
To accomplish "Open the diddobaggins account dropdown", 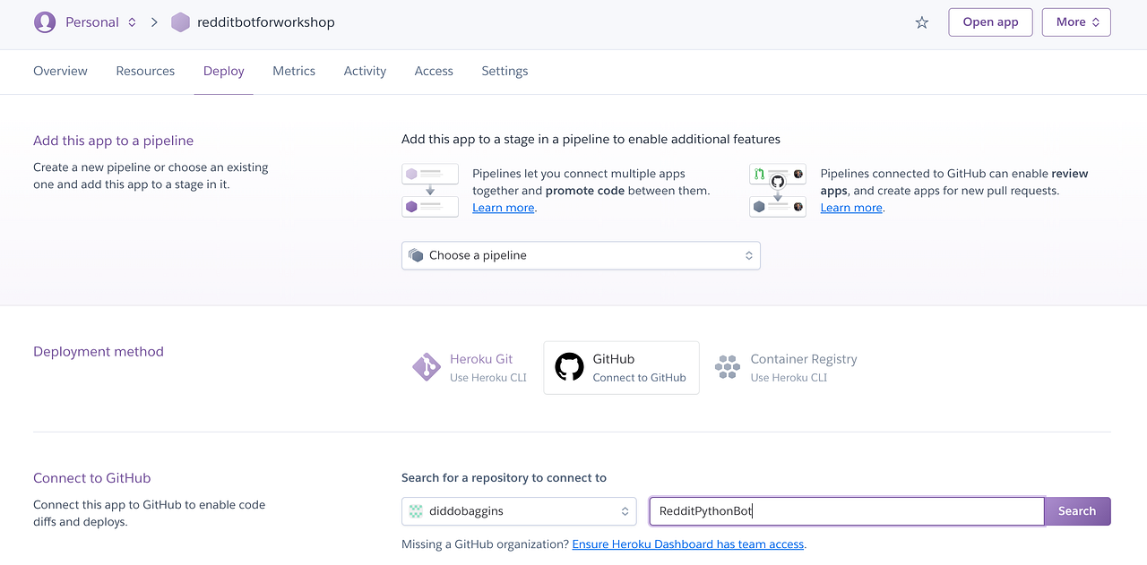I will (519, 511).
